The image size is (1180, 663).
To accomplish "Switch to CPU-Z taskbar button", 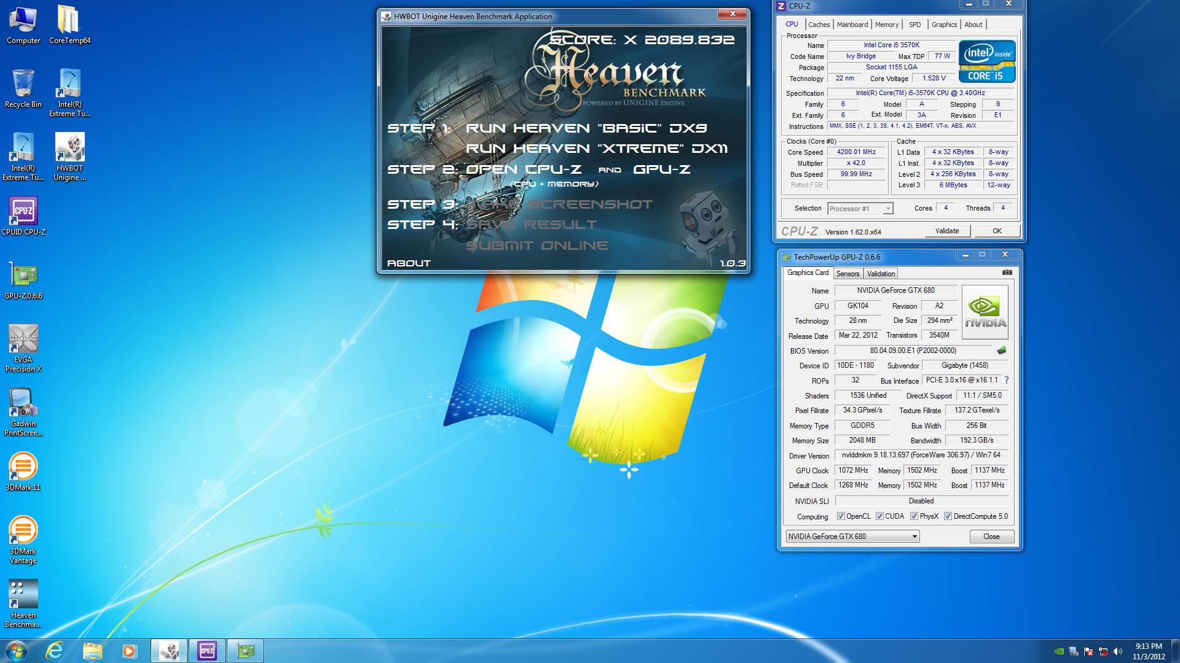I will 207,651.
